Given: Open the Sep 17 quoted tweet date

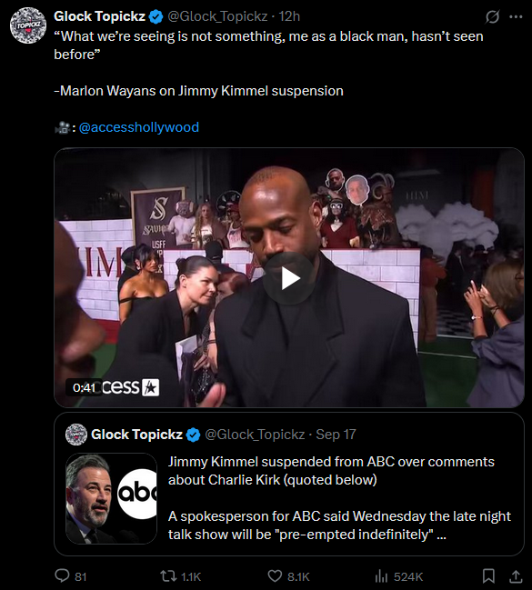Looking at the screenshot, I should 336,435.
